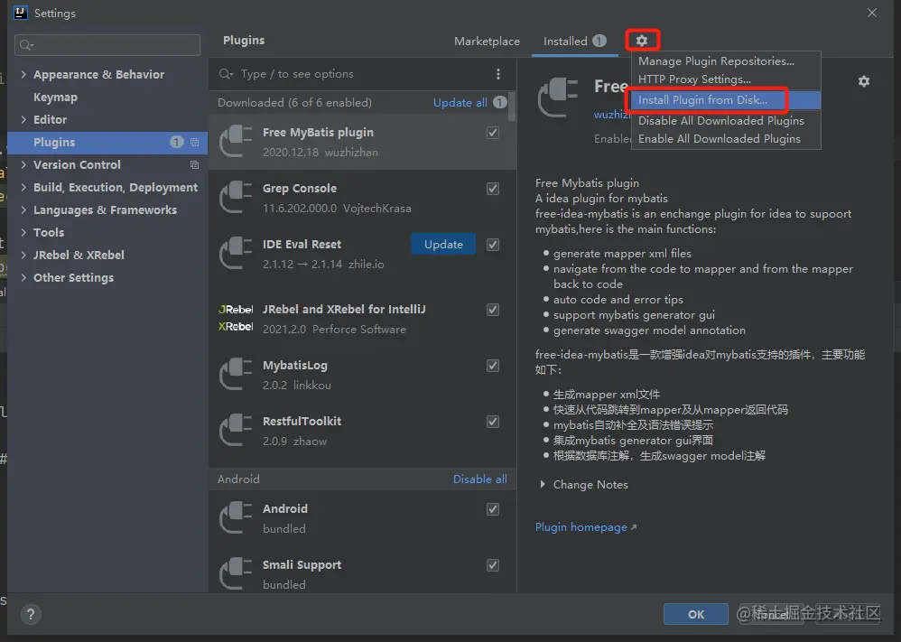Open HTTP Proxy Settings from menu

click(x=727, y=79)
